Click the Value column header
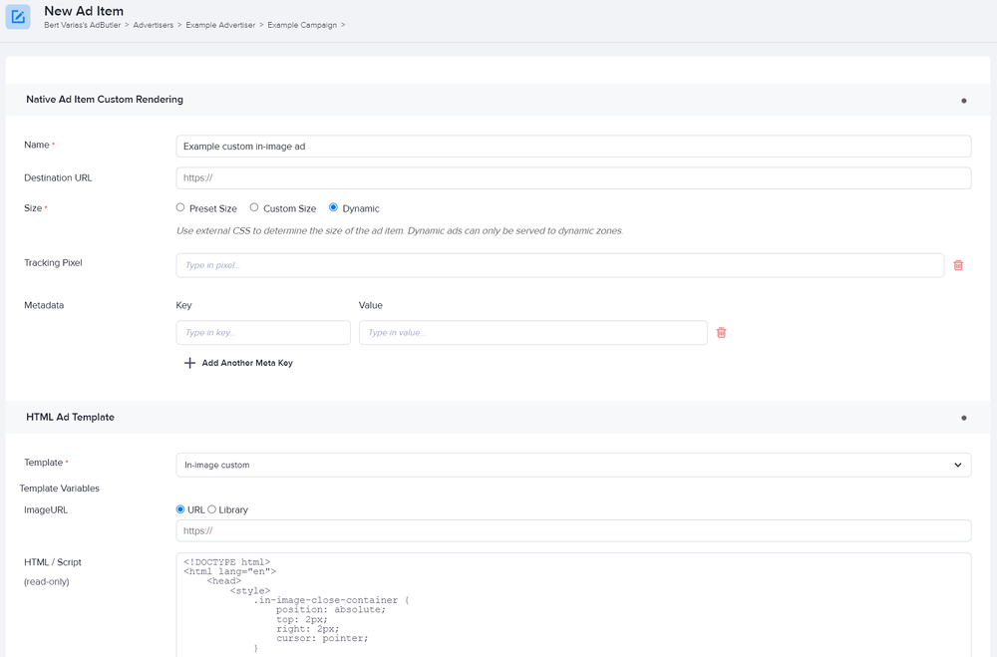 tap(371, 305)
